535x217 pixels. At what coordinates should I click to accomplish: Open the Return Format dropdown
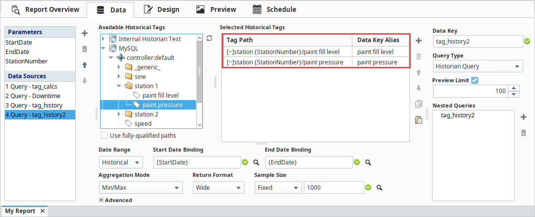(219, 188)
